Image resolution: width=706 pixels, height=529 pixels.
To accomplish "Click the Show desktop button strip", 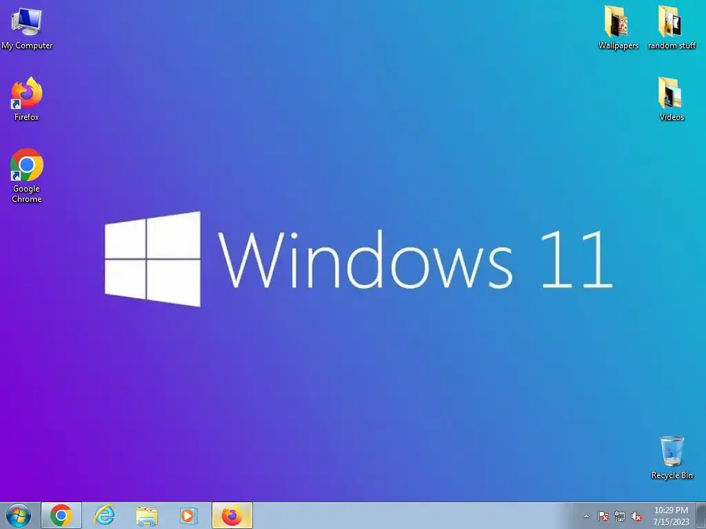I will pos(701,515).
